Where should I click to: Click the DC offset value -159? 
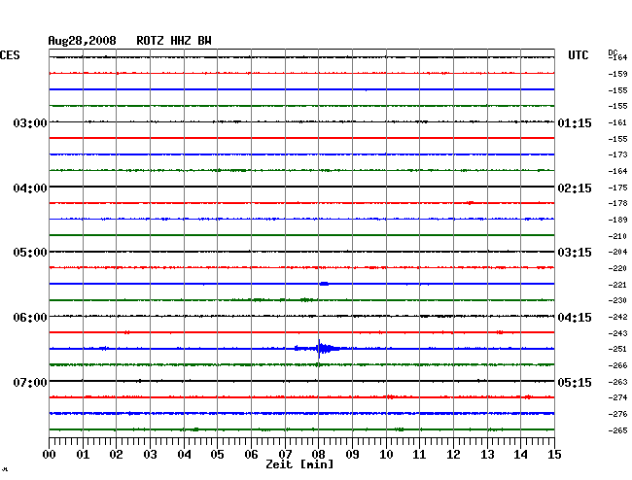[x=617, y=74]
